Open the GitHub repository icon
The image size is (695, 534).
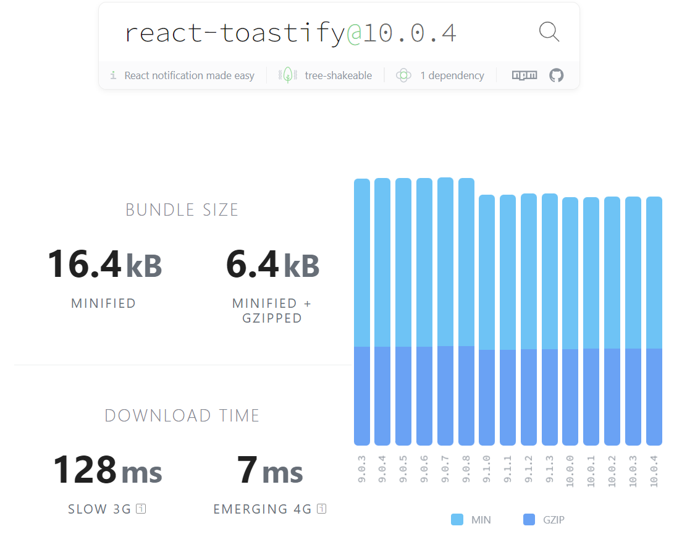click(x=556, y=75)
